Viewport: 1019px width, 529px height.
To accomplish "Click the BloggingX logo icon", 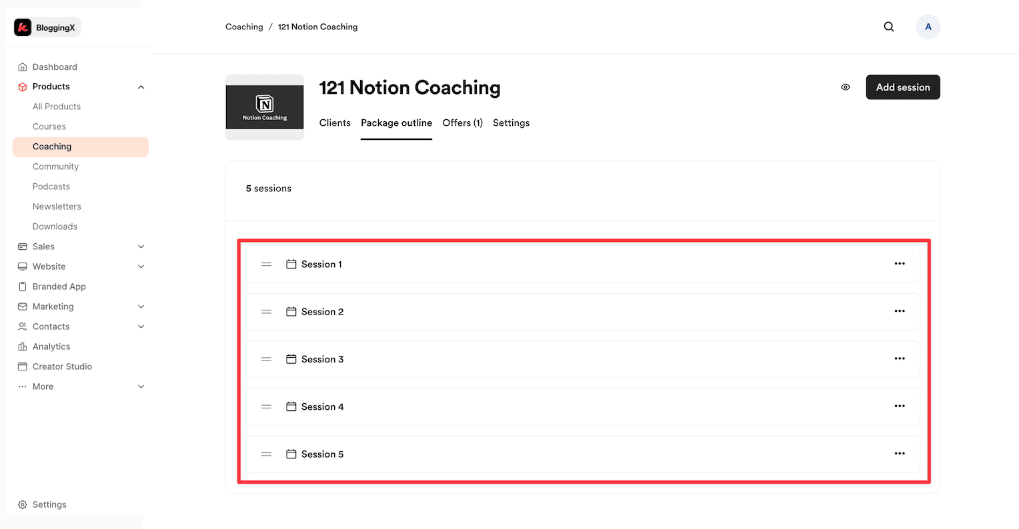I will (24, 27).
